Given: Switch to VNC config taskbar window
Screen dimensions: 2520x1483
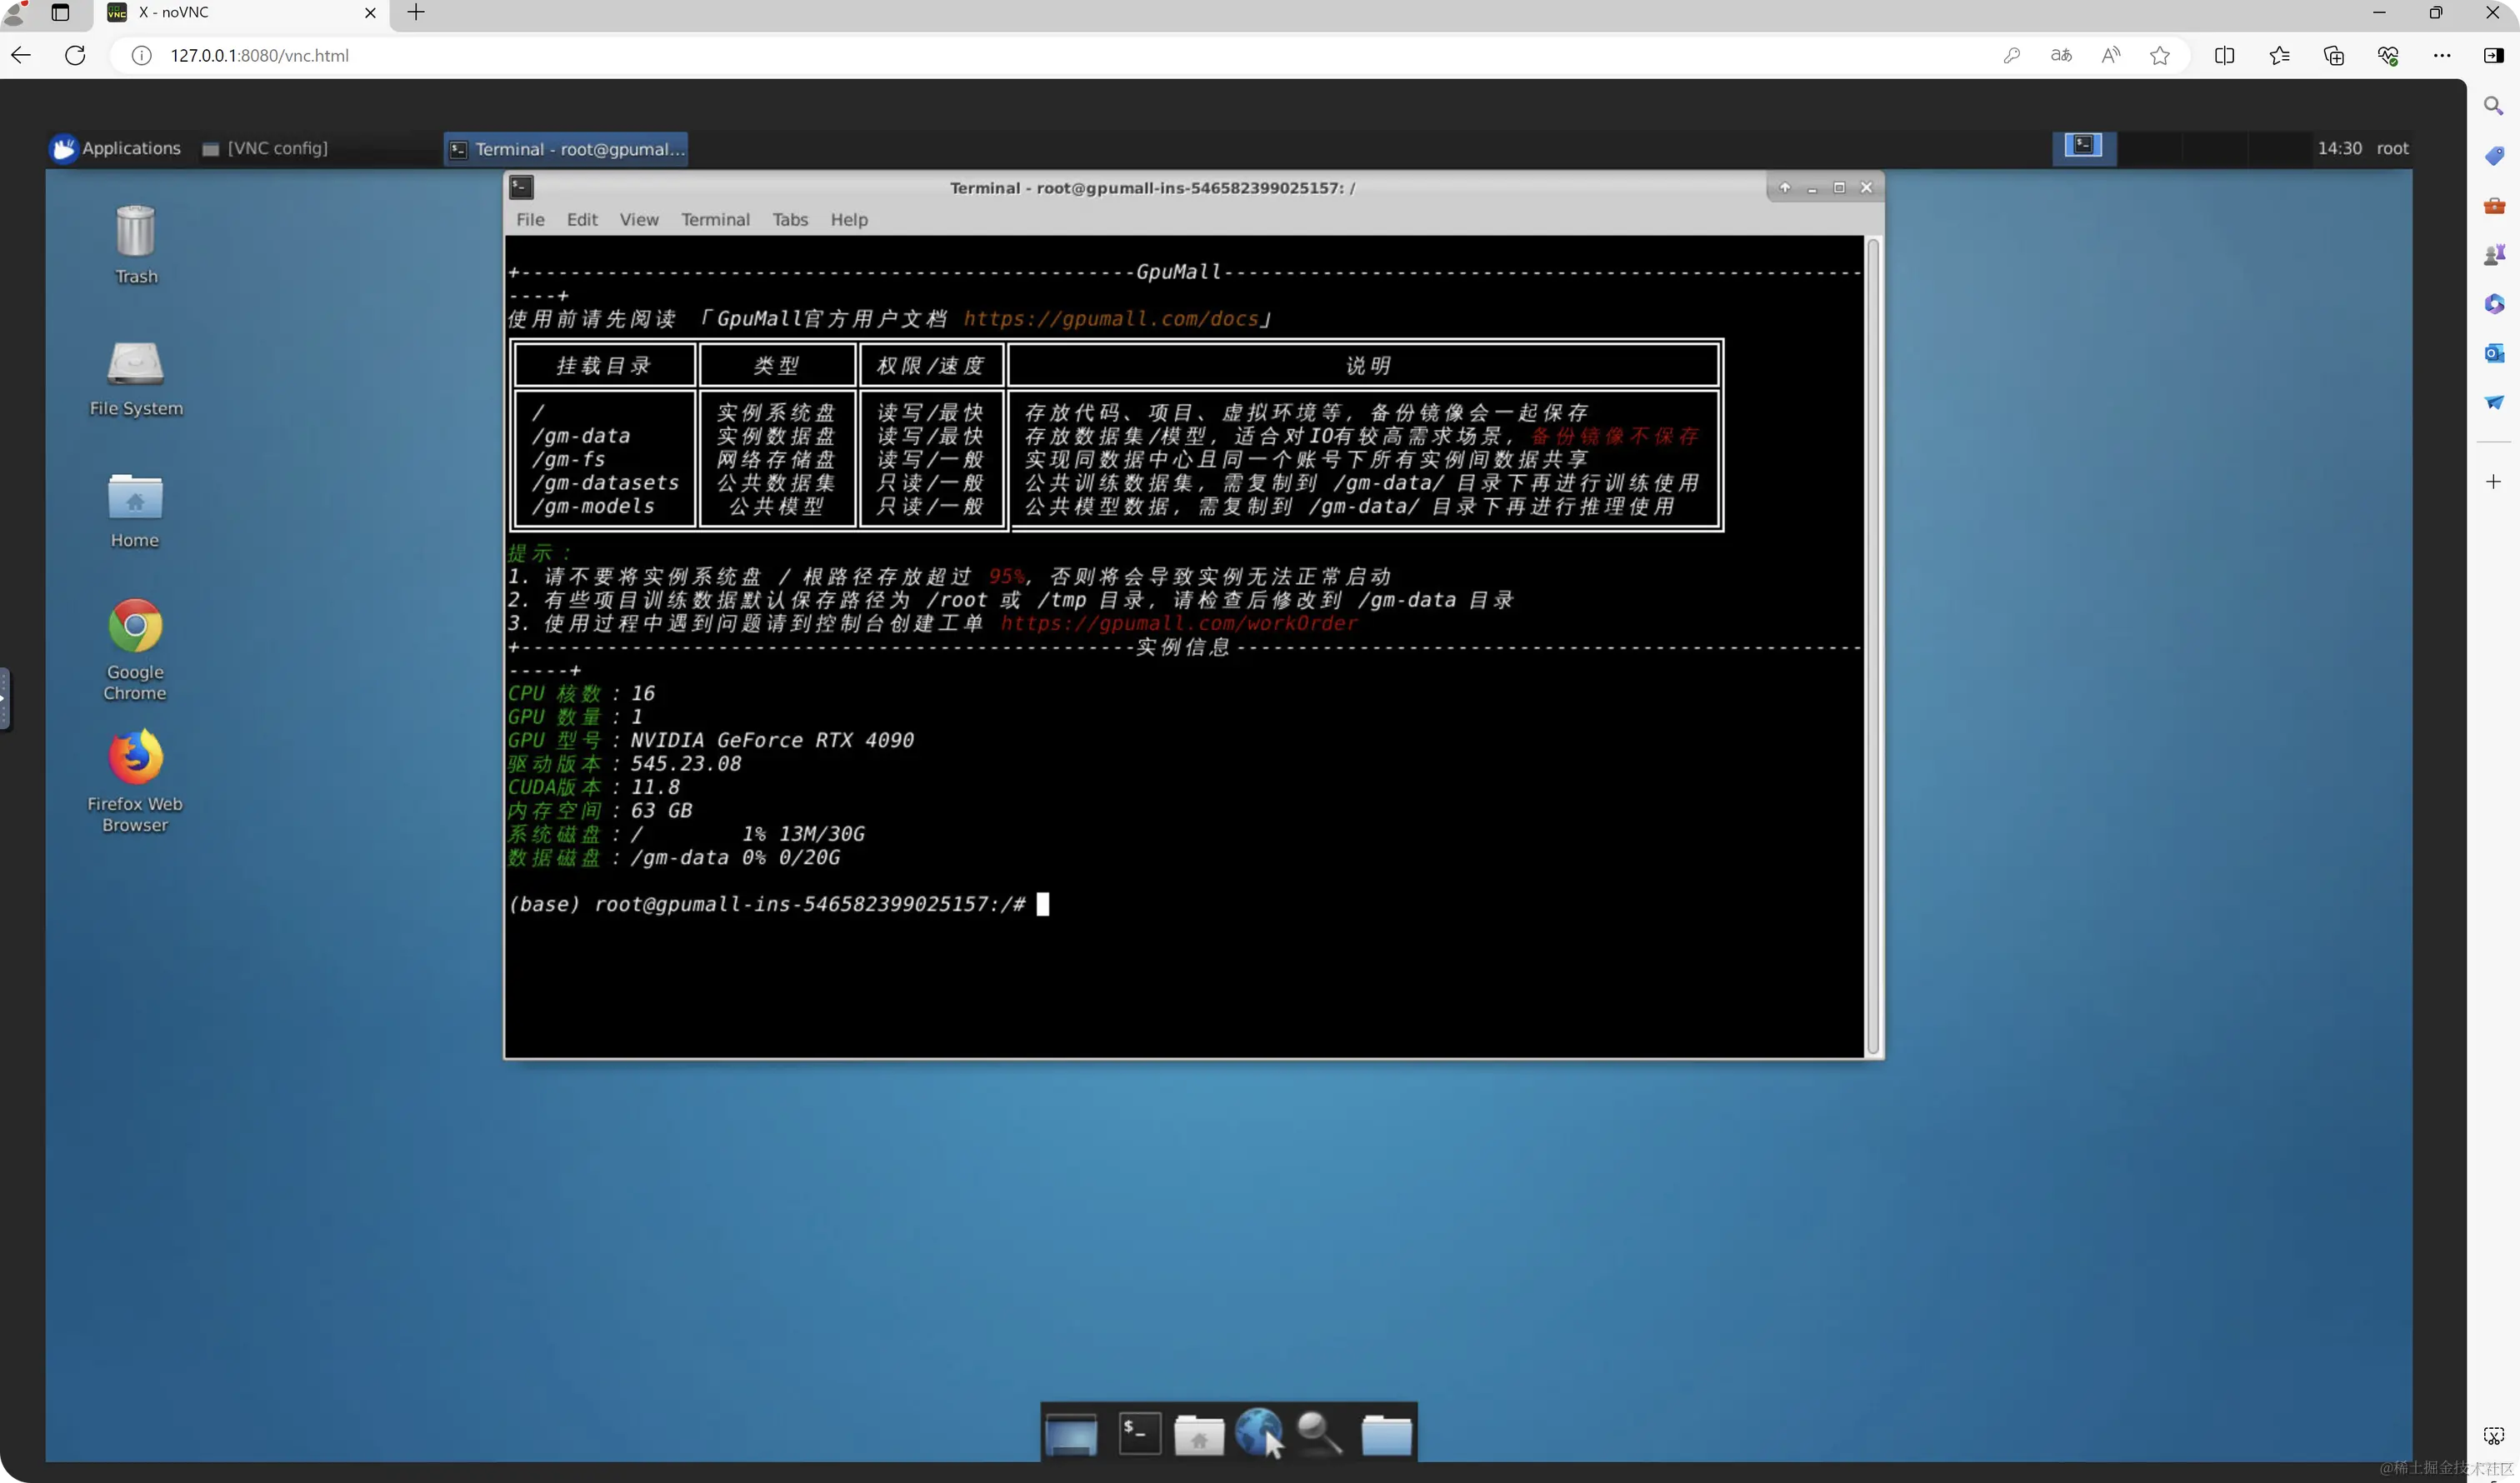Looking at the screenshot, I should (266, 148).
